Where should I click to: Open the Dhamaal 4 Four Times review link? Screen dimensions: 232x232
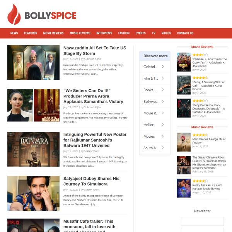[x=210, y=63]
